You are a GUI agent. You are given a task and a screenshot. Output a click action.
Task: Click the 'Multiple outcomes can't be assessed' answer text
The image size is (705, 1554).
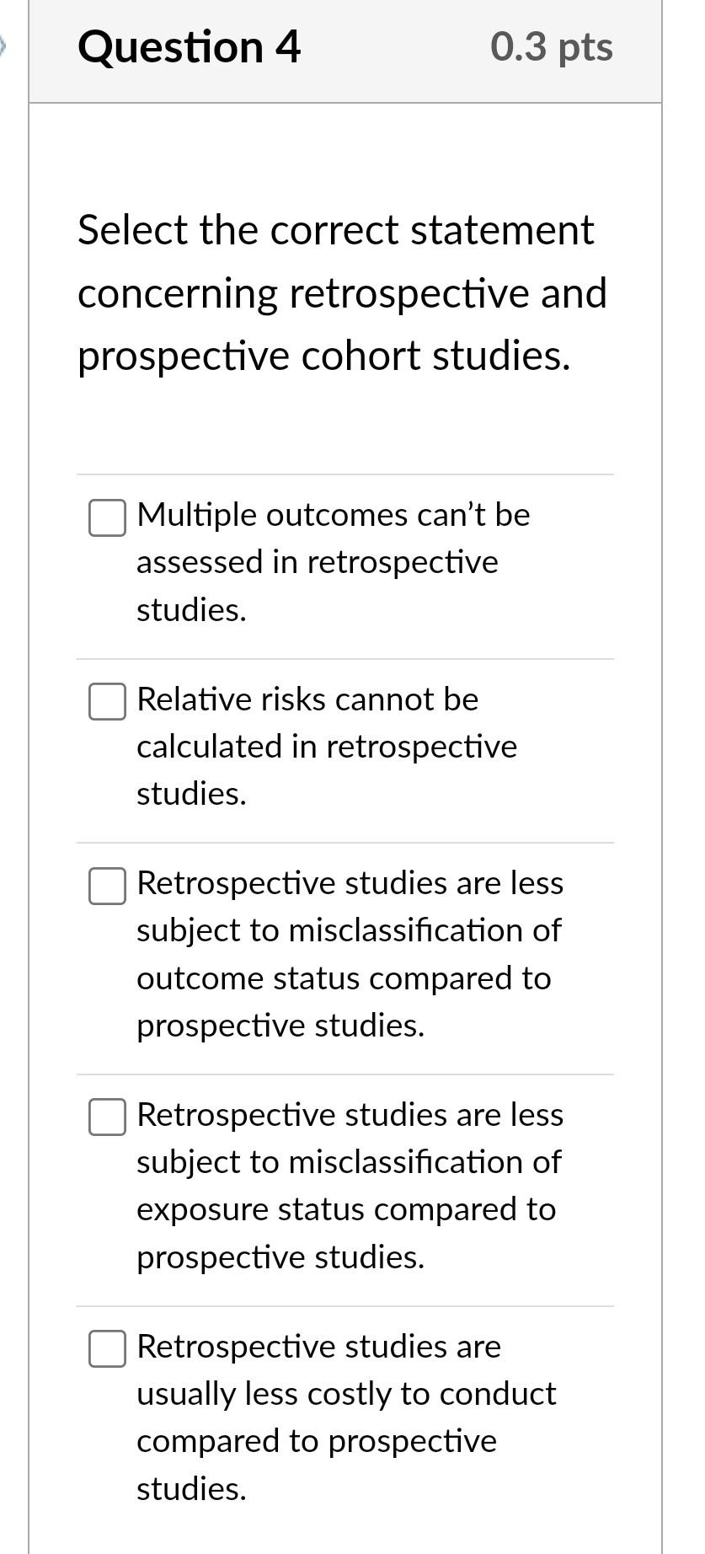click(x=333, y=562)
